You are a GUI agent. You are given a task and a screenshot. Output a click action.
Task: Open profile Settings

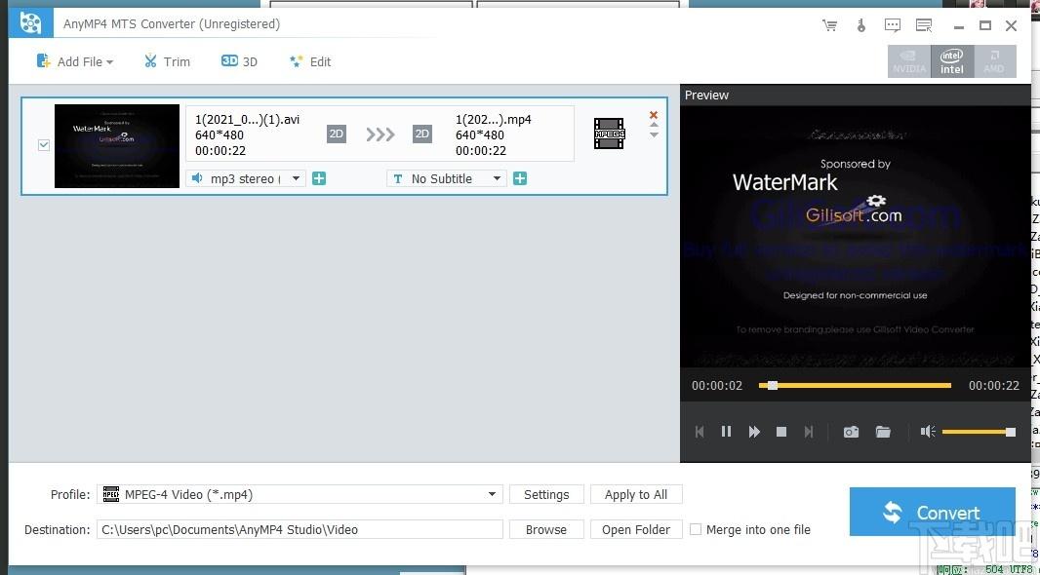click(546, 494)
